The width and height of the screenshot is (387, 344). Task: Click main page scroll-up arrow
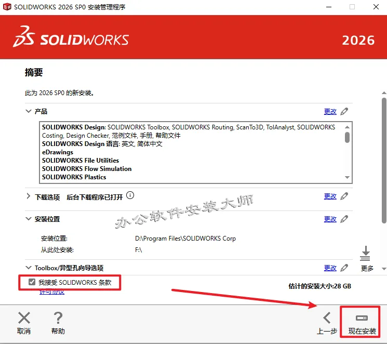pyautogui.click(x=384, y=93)
